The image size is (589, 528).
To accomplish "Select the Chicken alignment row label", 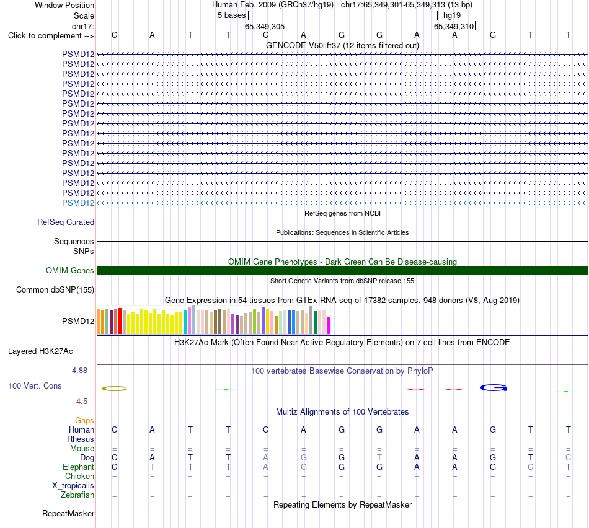I will point(79,476).
